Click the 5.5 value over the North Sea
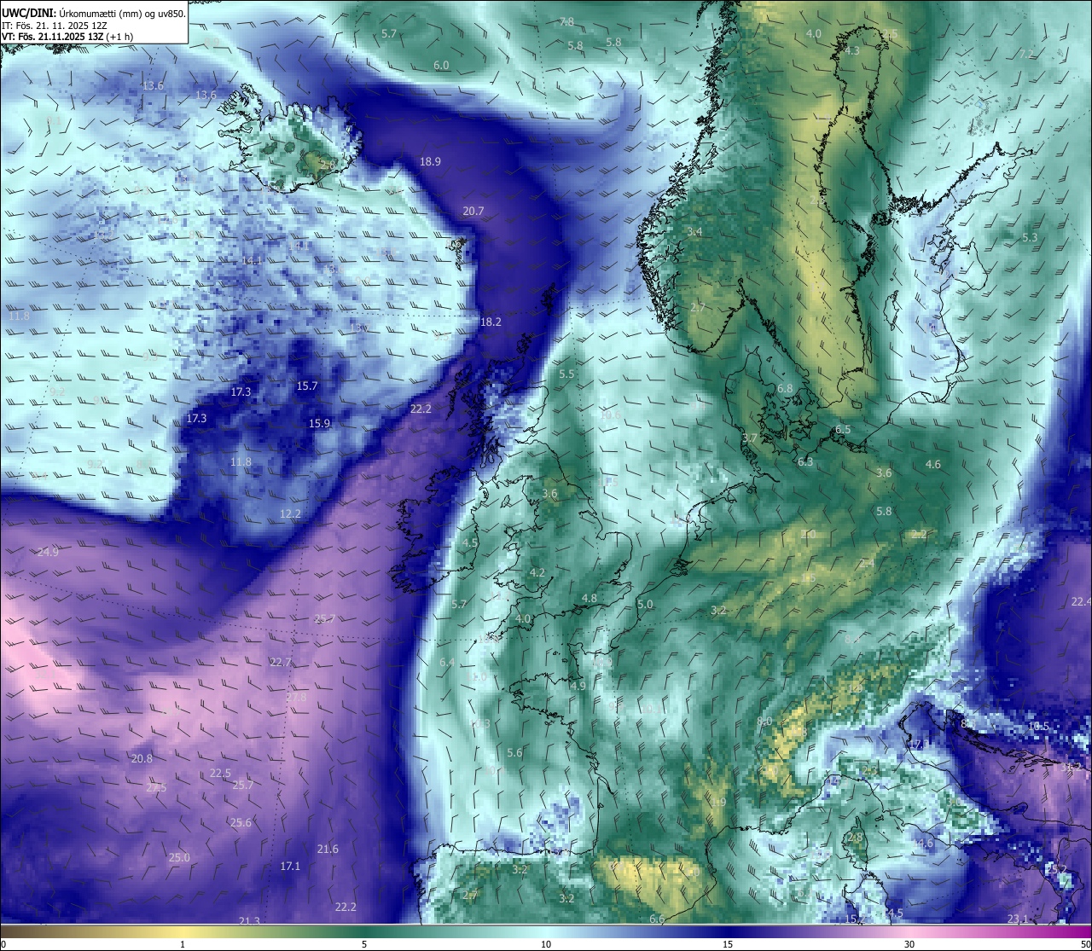Screen dimensions: 1092x951 point(566,374)
